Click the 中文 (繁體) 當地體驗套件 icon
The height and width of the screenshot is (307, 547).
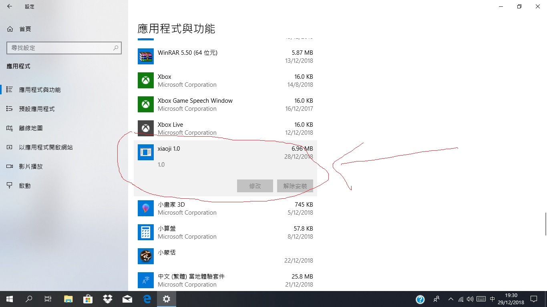point(146,280)
